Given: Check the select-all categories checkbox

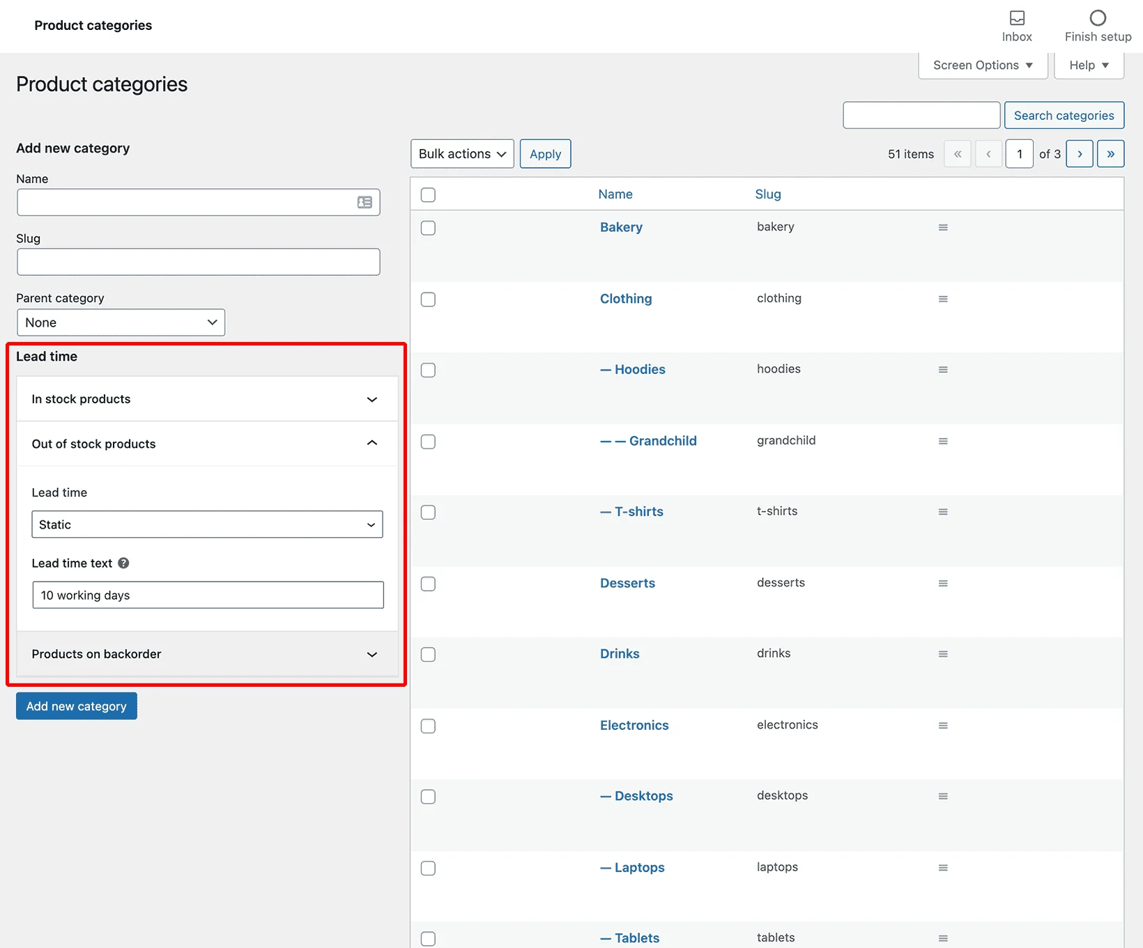Looking at the screenshot, I should click(x=428, y=195).
